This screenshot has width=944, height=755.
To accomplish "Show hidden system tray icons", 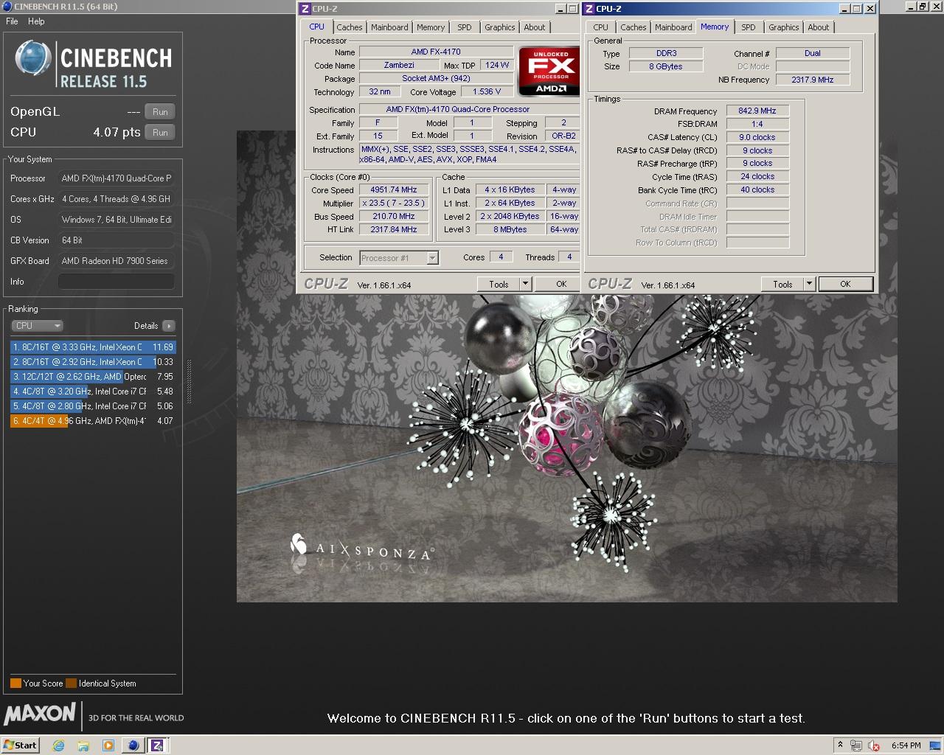I will click(x=840, y=745).
